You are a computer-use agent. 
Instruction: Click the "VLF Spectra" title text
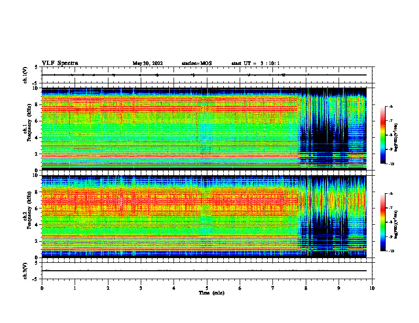pyautogui.click(x=60, y=63)
